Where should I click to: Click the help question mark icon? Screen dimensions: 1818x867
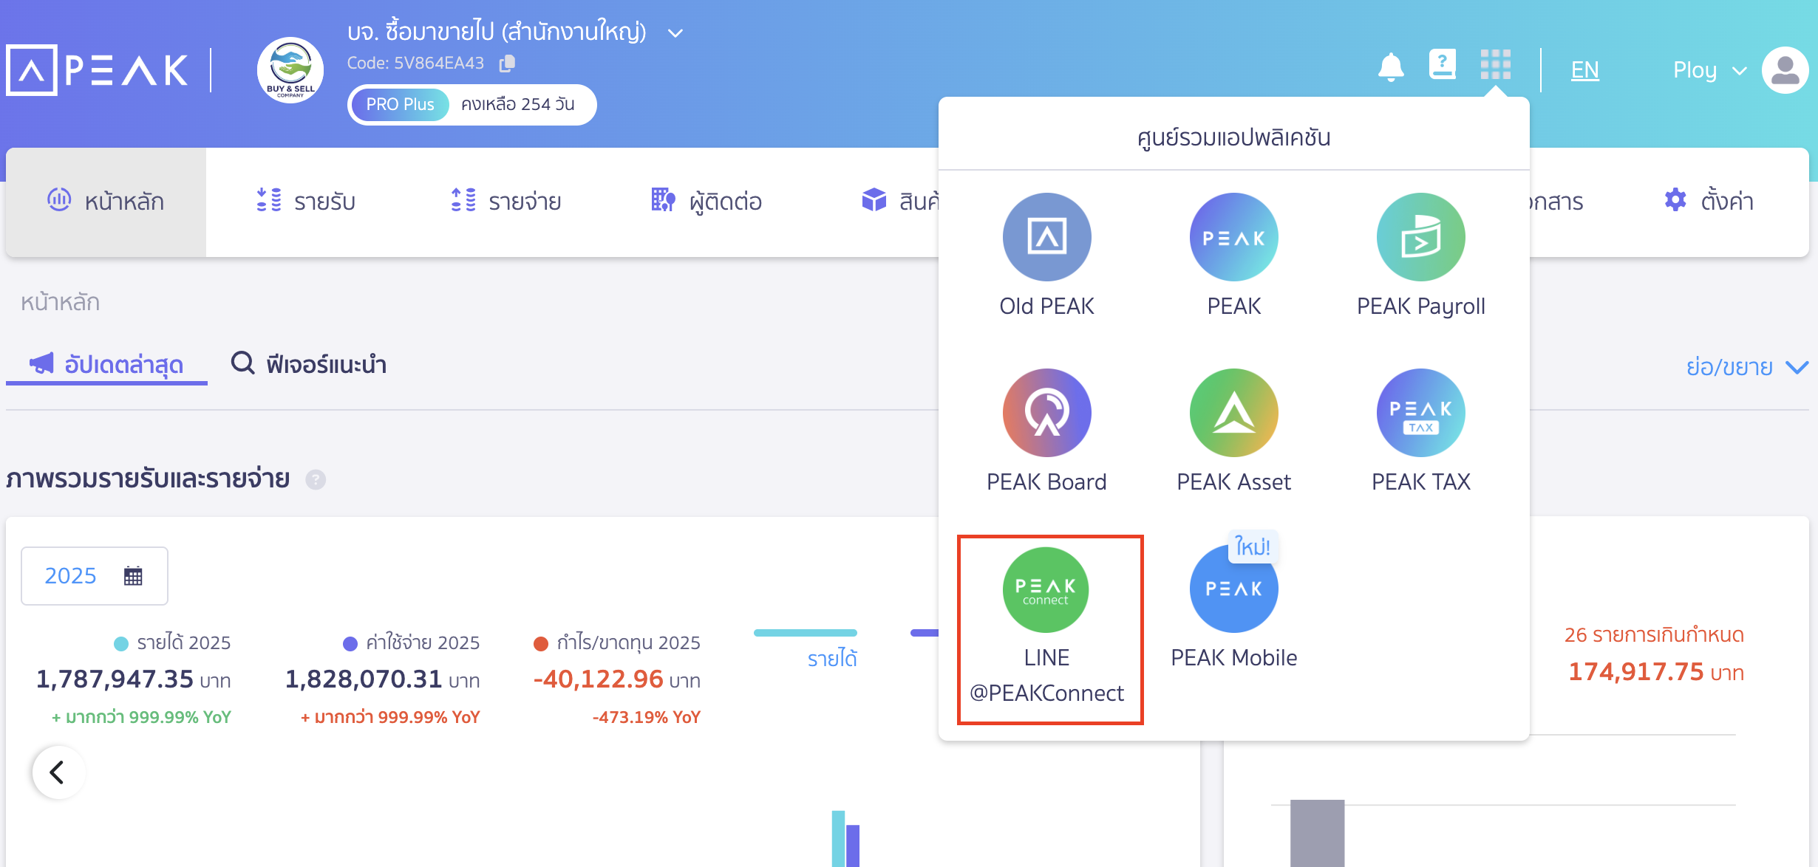click(x=1442, y=66)
